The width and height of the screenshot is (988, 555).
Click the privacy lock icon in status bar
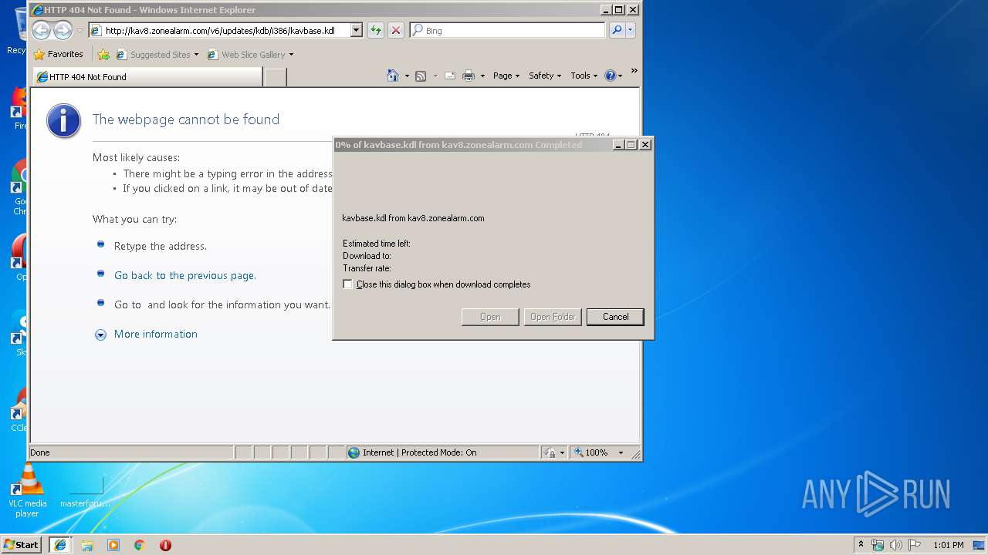550,452
